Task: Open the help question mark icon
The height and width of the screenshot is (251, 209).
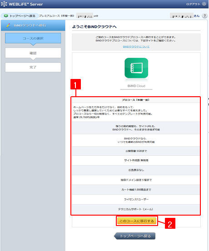Action: pos(204,16)
